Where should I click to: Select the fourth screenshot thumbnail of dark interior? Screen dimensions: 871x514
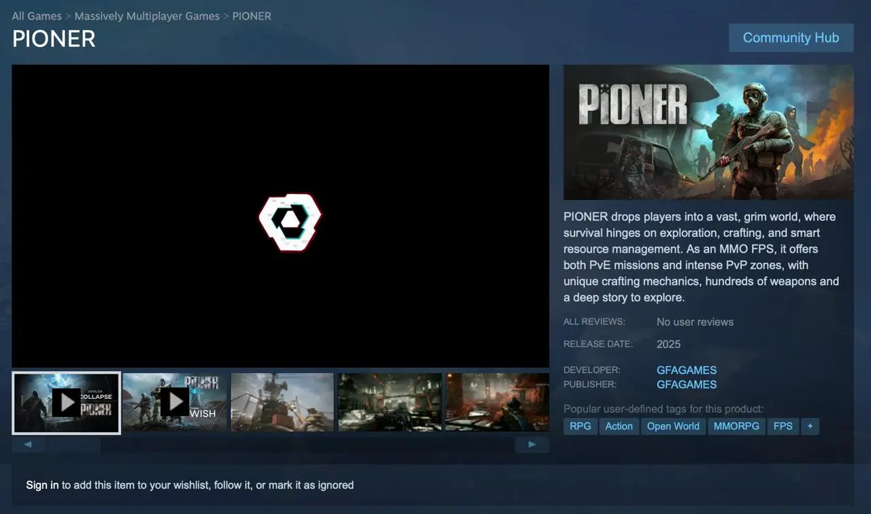[390, 402]
